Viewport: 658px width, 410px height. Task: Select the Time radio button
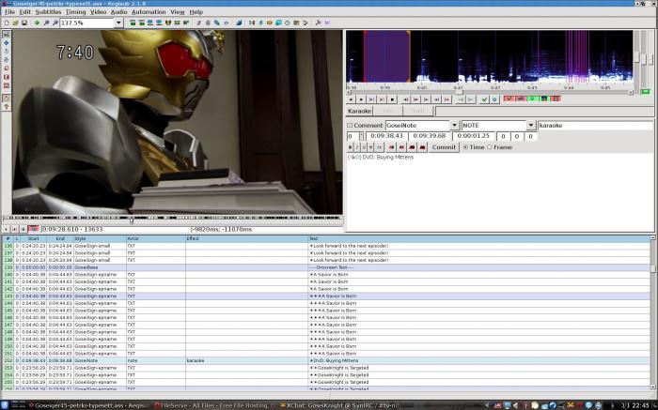click(465, 147)
